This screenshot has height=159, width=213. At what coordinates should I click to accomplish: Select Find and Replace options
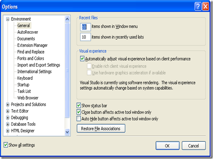click(x=31, y=52)
